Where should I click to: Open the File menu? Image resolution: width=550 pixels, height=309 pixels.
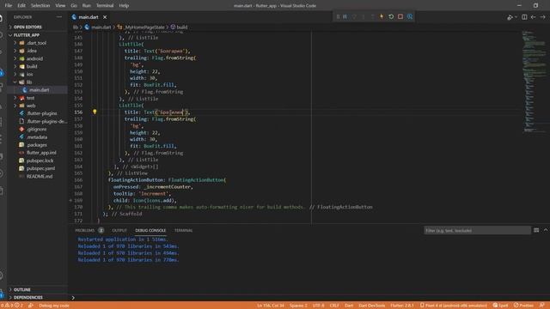[x=9, y=6]
